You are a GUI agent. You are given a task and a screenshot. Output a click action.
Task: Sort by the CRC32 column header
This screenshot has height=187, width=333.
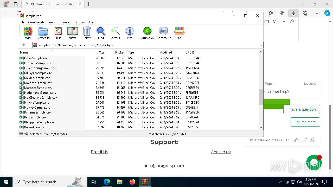(193, 52)
